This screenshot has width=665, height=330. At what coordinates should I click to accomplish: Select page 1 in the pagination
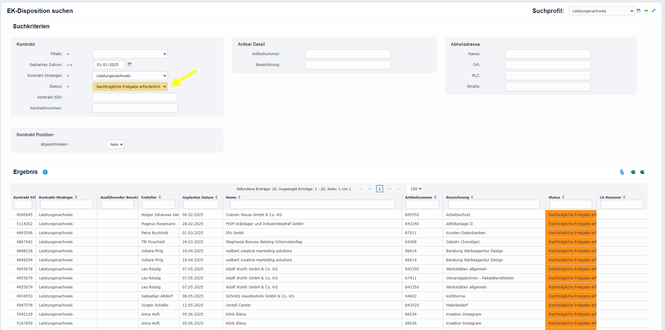click(379, 189)
